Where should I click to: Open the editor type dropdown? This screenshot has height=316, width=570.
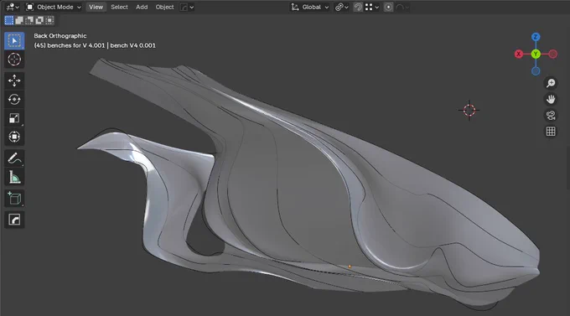tap(13, 7)
